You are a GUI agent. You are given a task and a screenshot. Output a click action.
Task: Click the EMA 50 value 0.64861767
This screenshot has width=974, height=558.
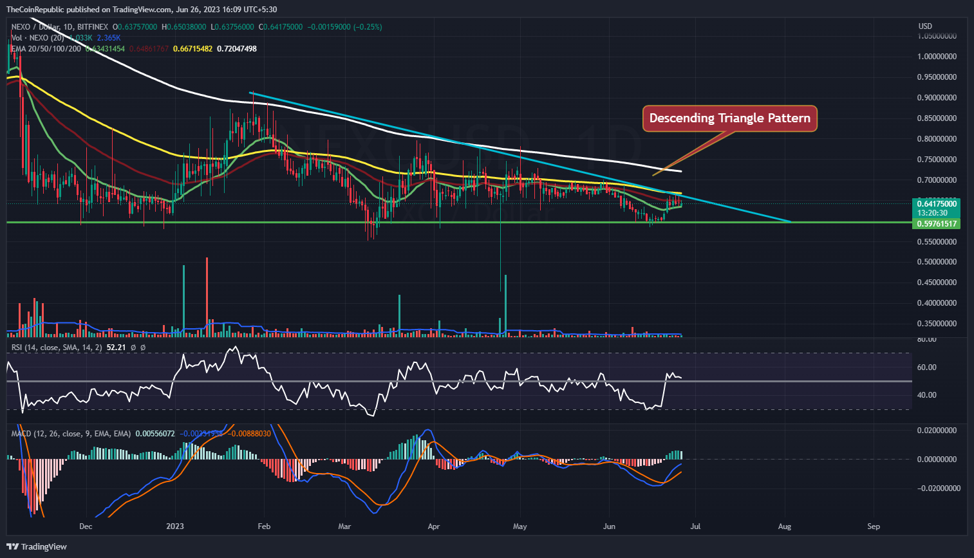(149, 49)
